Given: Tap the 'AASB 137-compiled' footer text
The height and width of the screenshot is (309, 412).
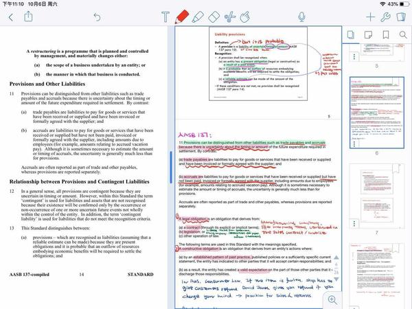Looking at the screenshot, I should (29, 274).
